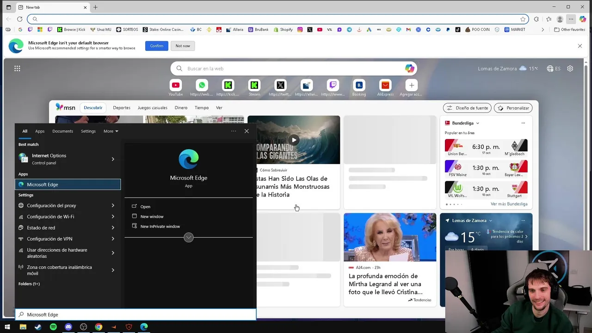Select the Documents search filter tab
The width and height of the screenshot is (592, 333).
tap(62, 131)
